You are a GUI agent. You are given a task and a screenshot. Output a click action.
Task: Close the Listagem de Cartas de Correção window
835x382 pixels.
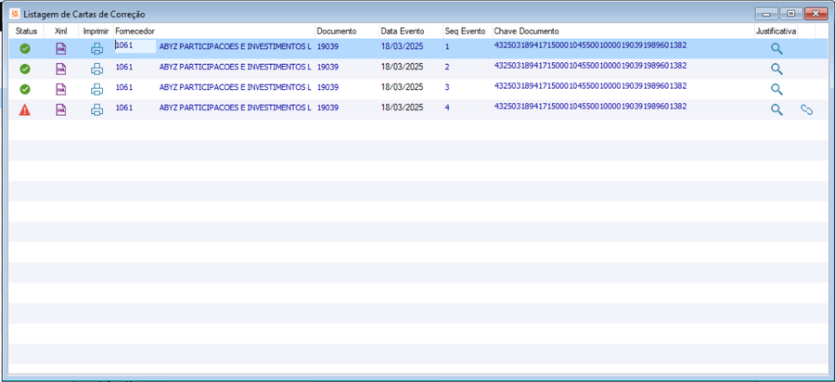click(816, 13)
